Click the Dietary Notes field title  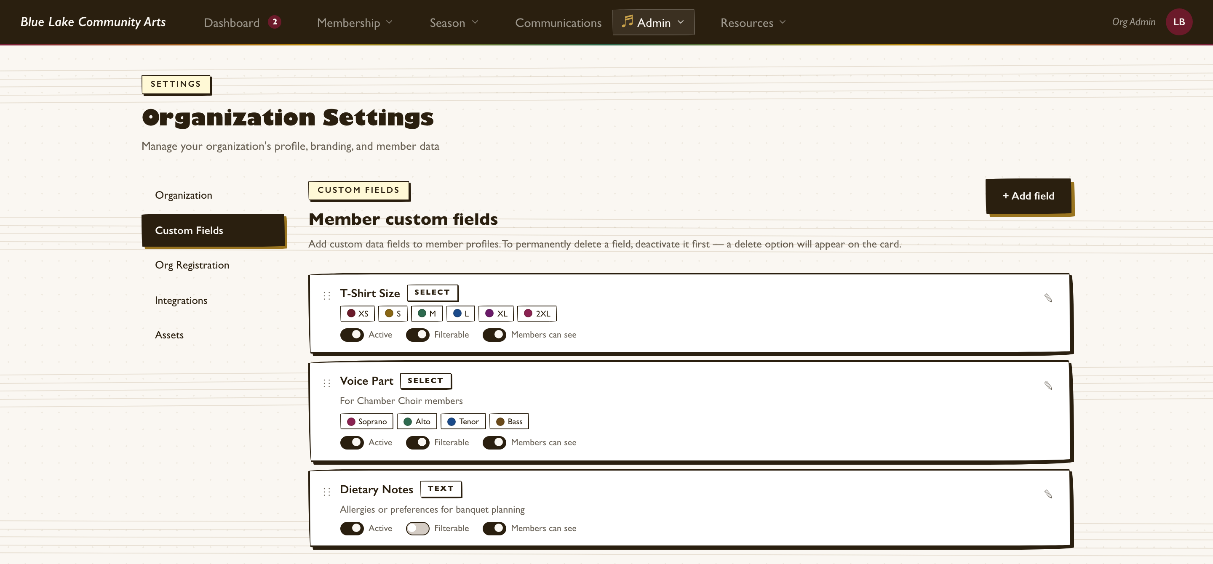pyautogui.click(x=376, y=490)
